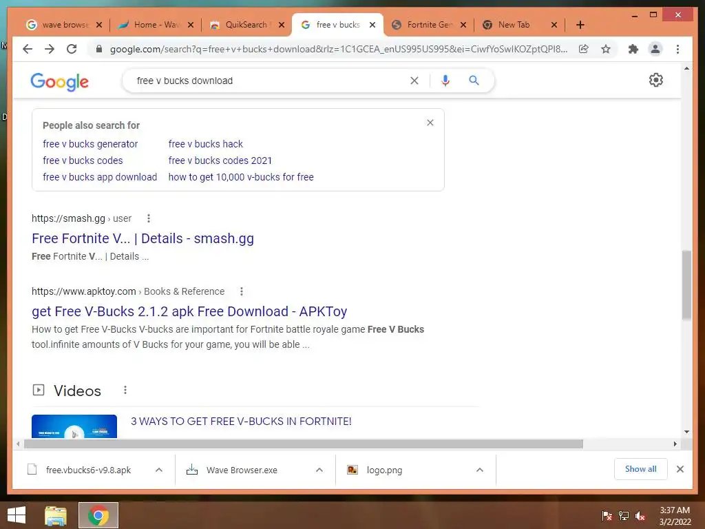Screen dimensions: 705x529
Task: Bookmark this page with the star
Action: pyautogui.click(x=606, y=49)
